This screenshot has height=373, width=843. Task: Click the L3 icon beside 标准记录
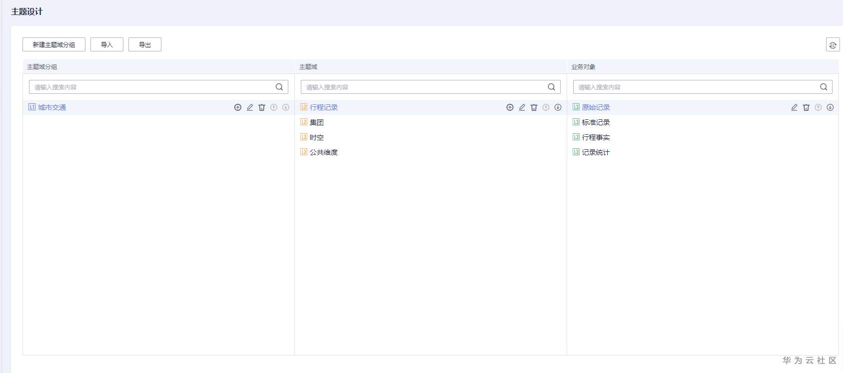pos(576,122)
